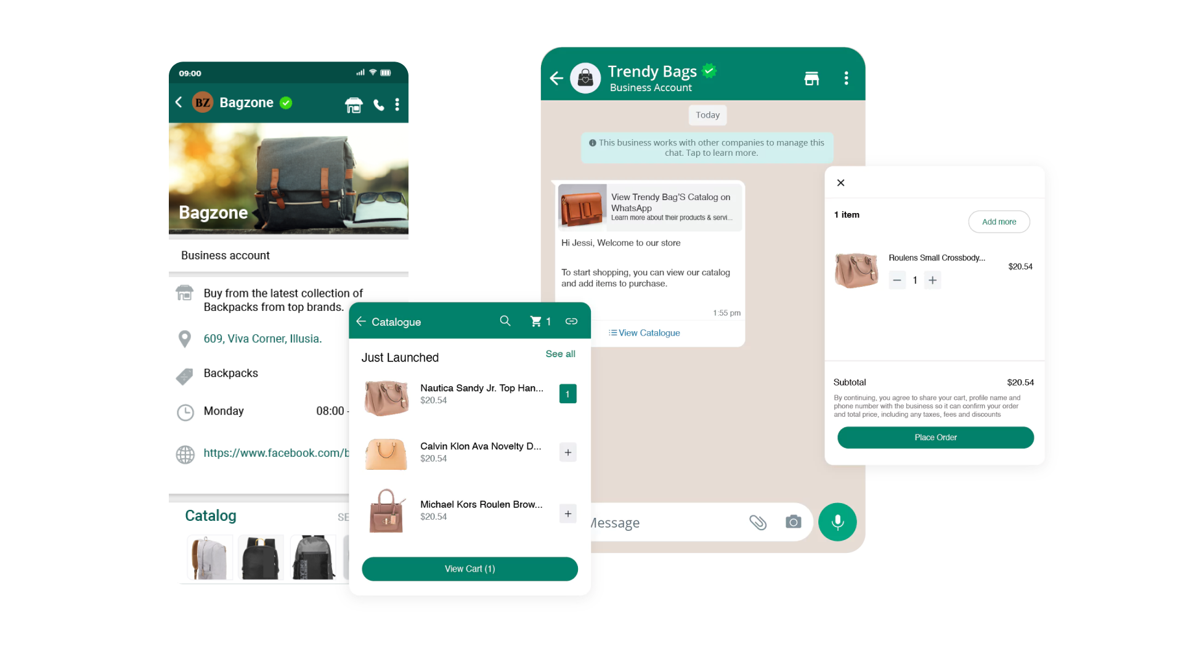1183x665 pixels.
Task: Tap the back arrow in Catalogue view
Action: click(362, 321)
